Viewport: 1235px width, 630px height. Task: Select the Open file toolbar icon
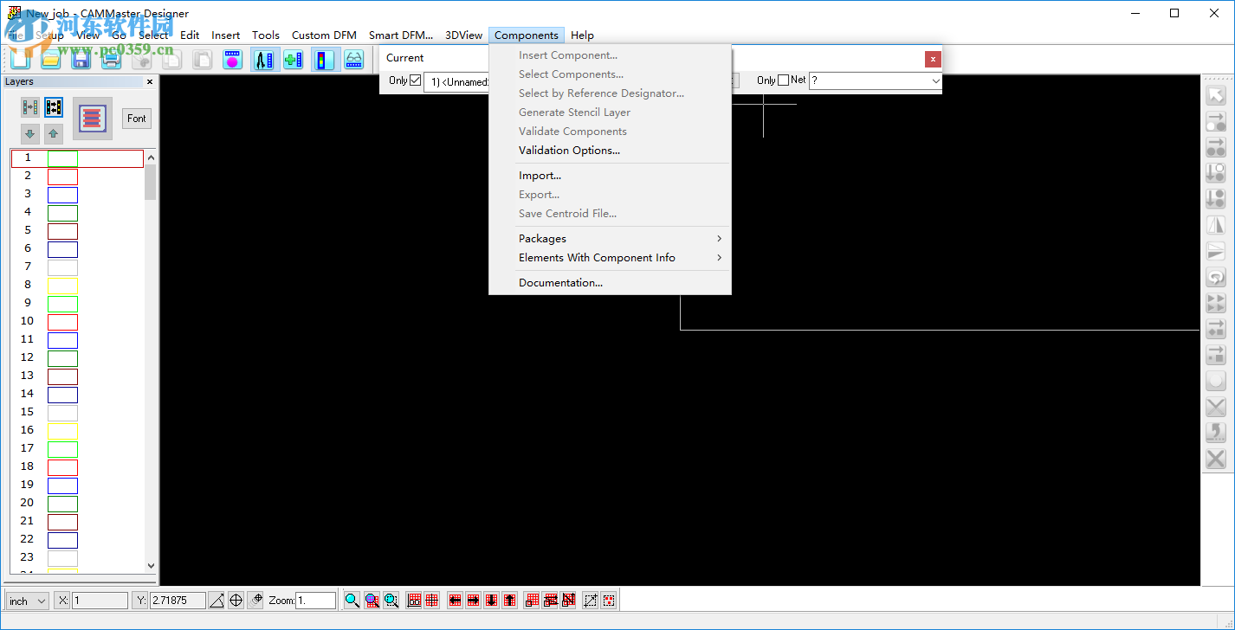click(x=51, y=59)
